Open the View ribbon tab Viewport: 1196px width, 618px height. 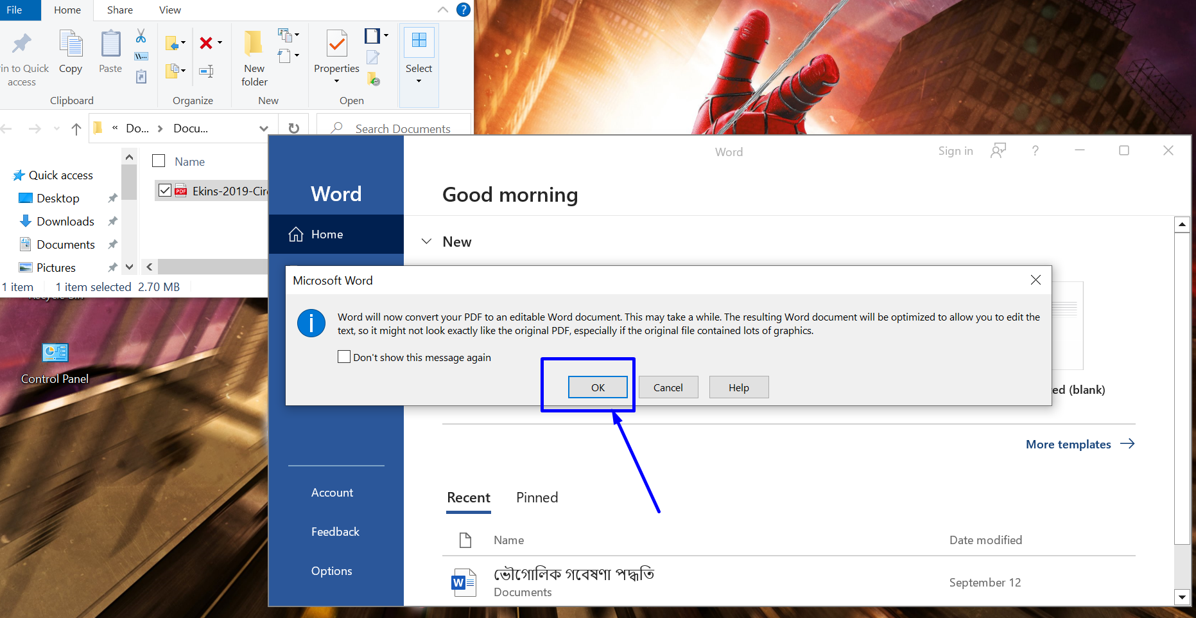pos(169,10)
